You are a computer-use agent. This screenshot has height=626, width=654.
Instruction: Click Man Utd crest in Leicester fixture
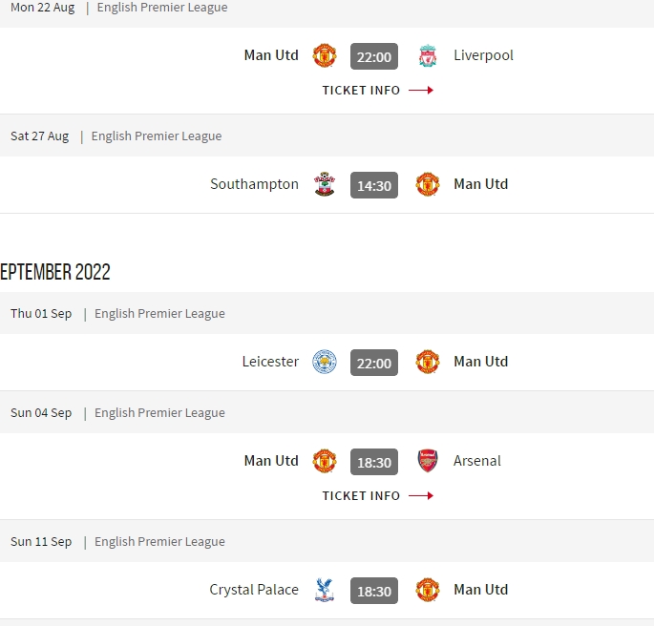coord(428,362)
